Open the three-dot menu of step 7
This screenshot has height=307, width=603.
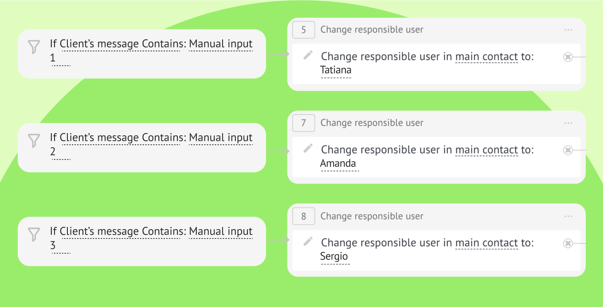(568, 123)
